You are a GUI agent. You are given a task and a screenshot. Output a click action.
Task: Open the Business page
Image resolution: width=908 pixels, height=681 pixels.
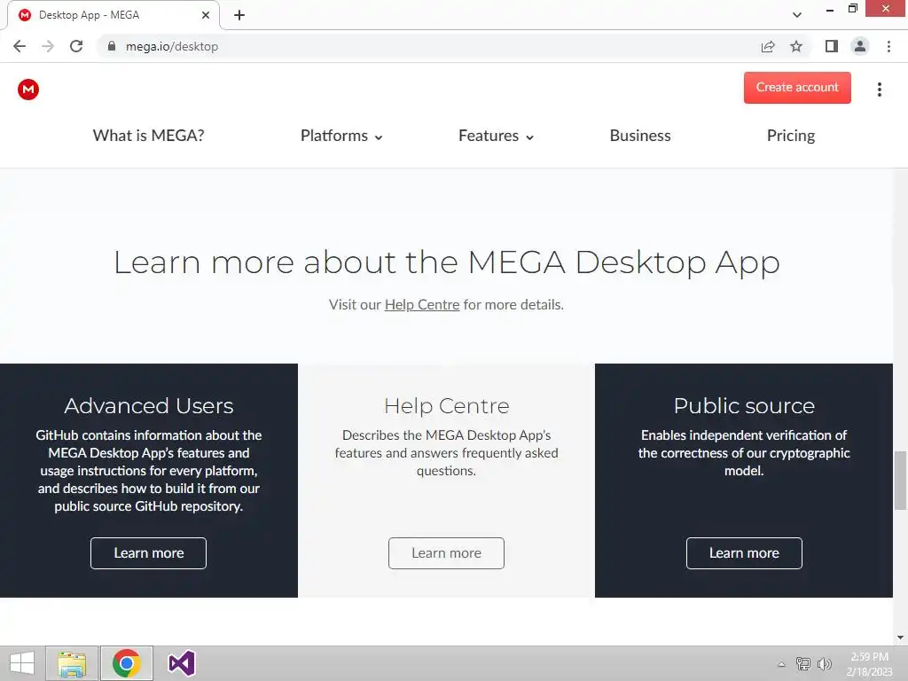tap(640, 136)
